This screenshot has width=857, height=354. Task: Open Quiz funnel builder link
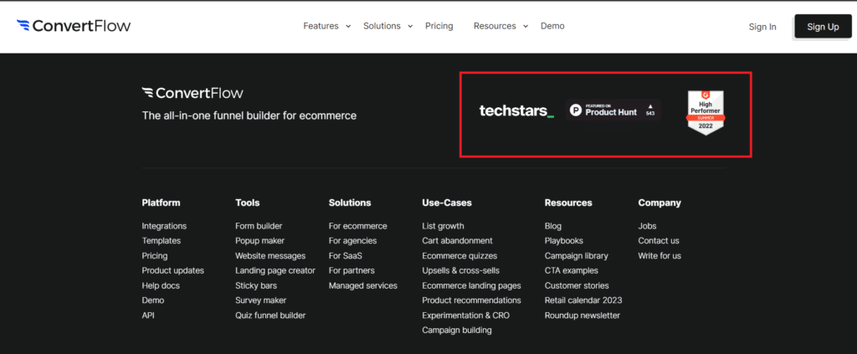[270, 316]
